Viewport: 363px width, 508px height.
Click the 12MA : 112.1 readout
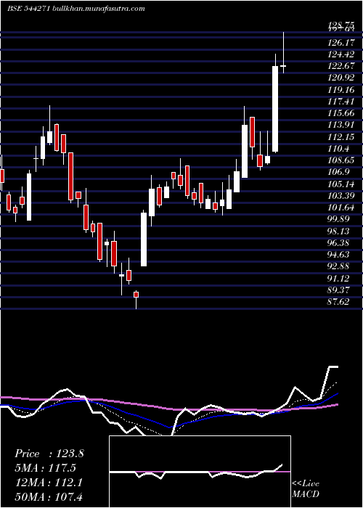[49, 483]
